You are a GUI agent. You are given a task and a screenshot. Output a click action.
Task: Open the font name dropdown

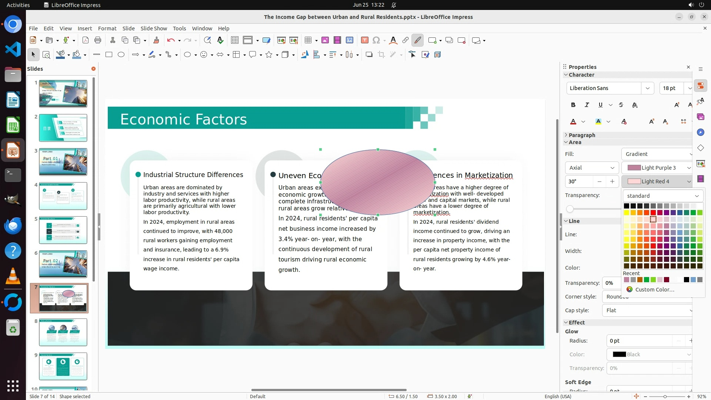(647, 88)
